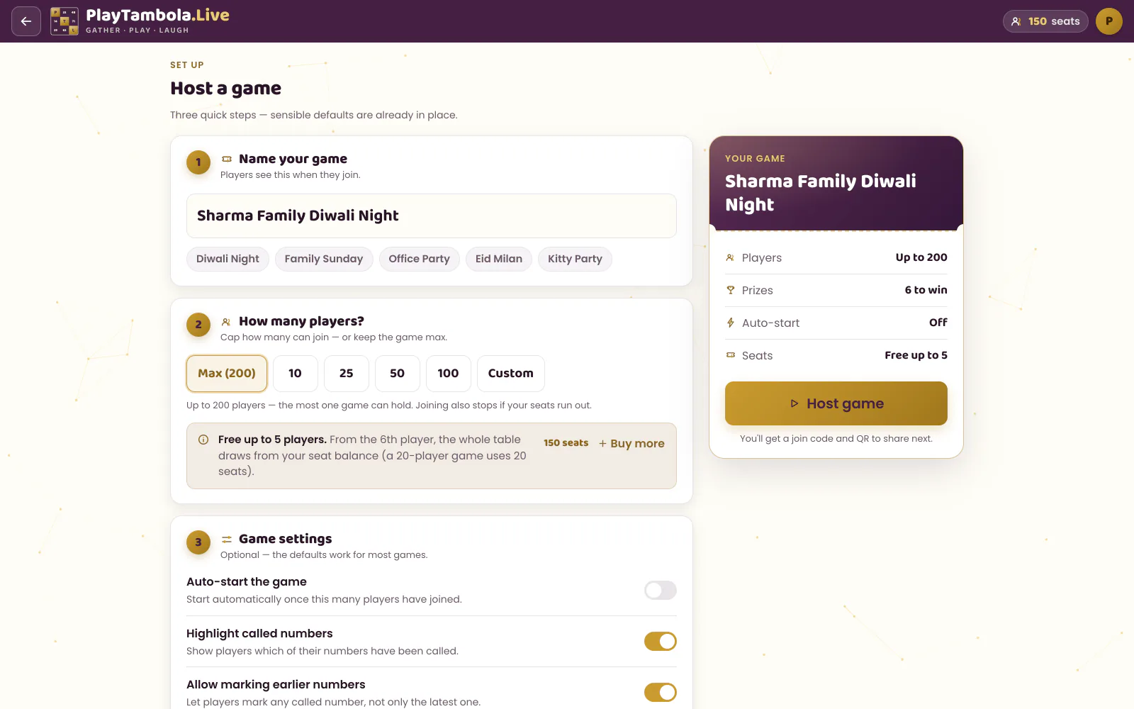Click the Players icon in the summary card
The height and width of the screenshot is (709, 1134).
tap(730, 257)
